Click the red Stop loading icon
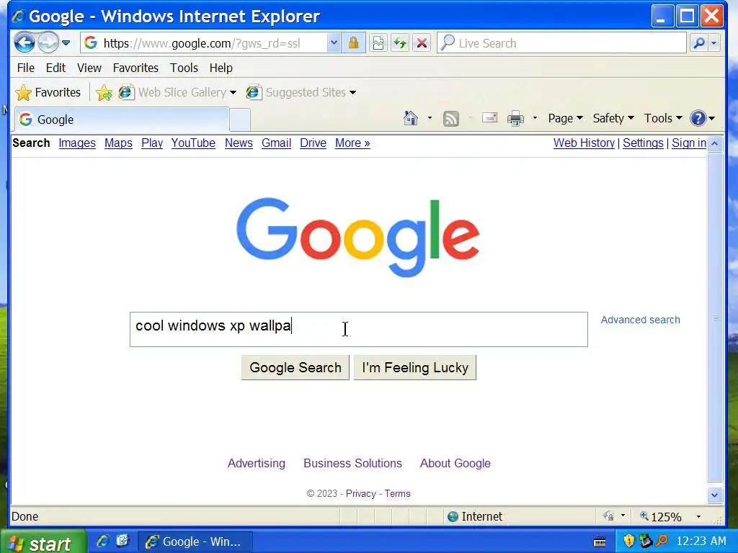Viewport: 738px width, 553px height. tap(422, 43)
